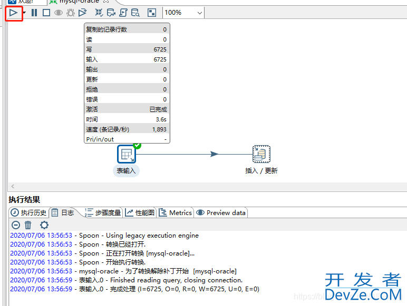Viewport: 407px width, 306px height.
Task: Click the 插入 / 更新 step label
Action: point(261,170)
